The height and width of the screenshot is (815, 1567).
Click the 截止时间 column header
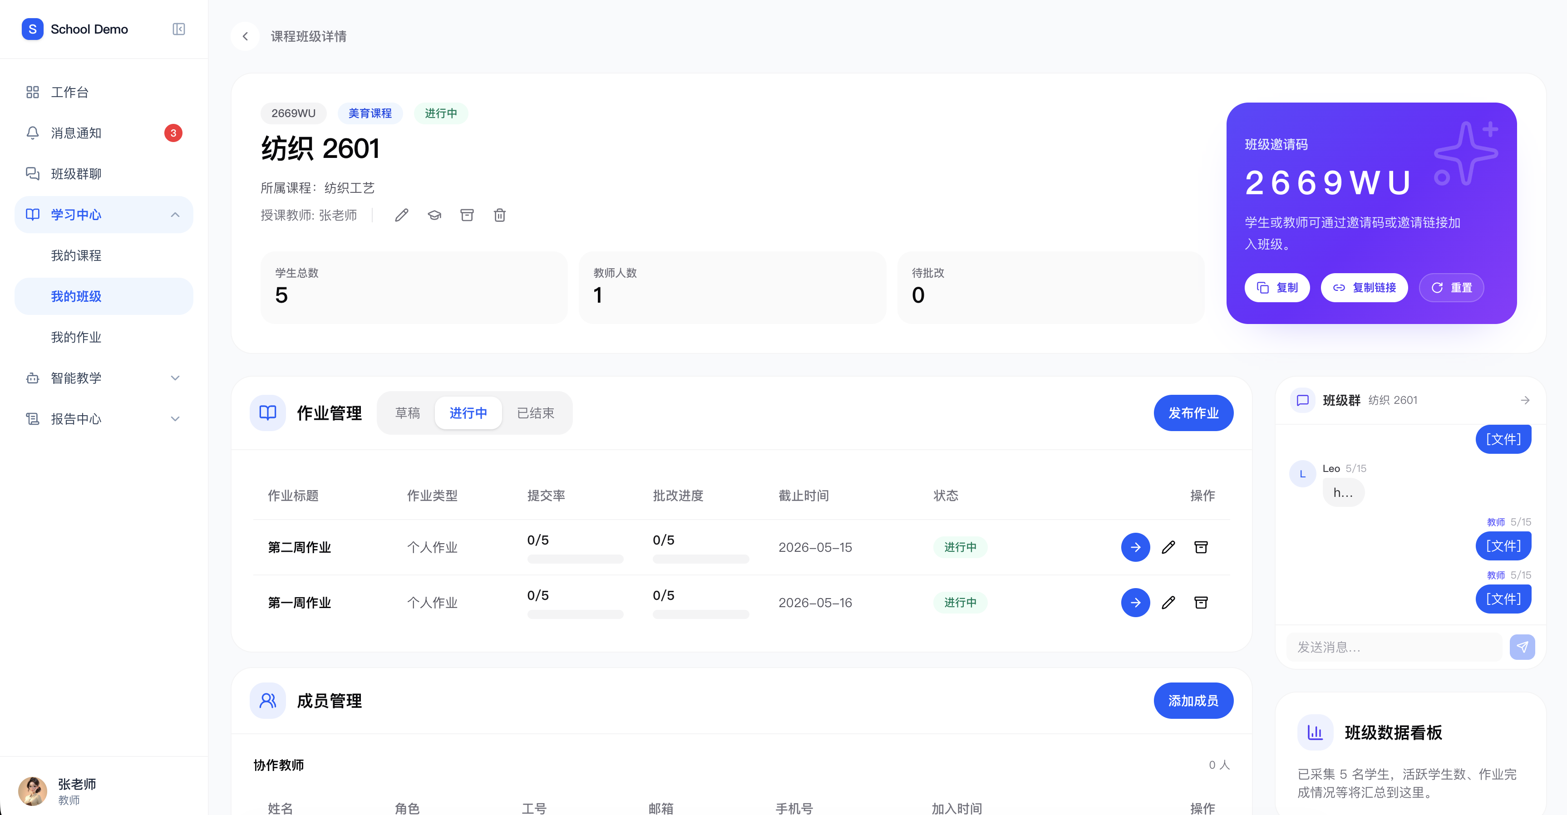(803, 496)
